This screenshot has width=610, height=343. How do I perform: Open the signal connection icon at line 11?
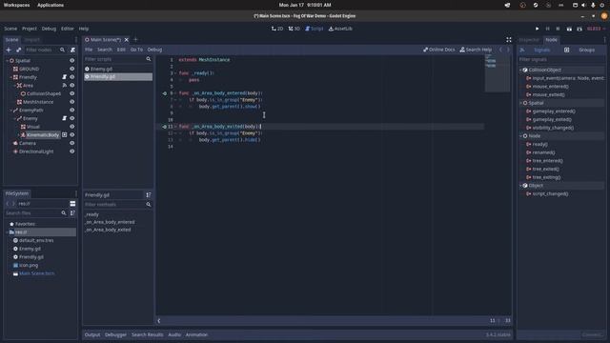click(165, 127)
